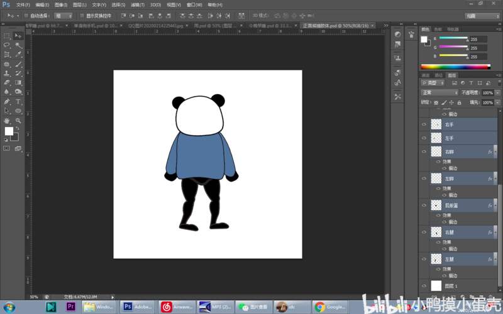
Task: Open the 正常 blend mode dropdown
Action: point(439,92)
